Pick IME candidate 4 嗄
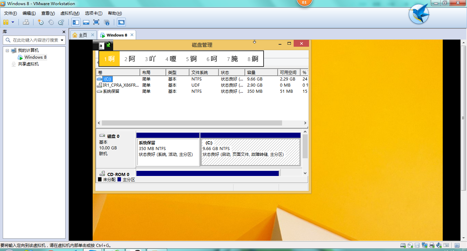Viewport: 467px width, 251px height. pyautogui.click(x=171, y=59)
